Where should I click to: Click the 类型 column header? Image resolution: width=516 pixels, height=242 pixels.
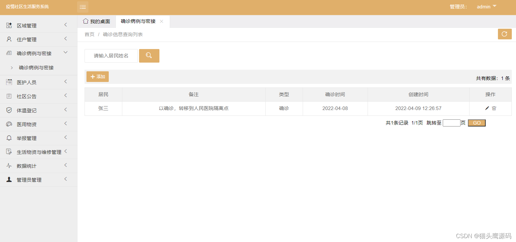pyautogui.click(x=284, y=95)
